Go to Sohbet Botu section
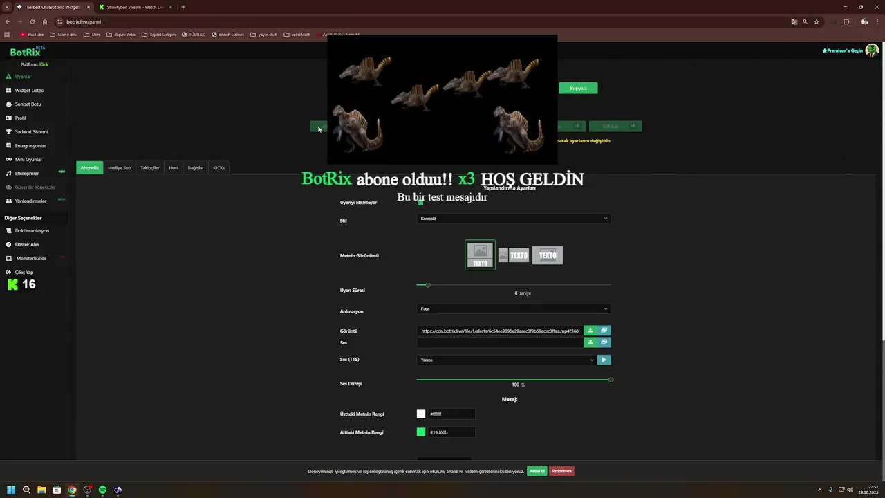Viewport: 885px width, 498px height. click(28, 104)
